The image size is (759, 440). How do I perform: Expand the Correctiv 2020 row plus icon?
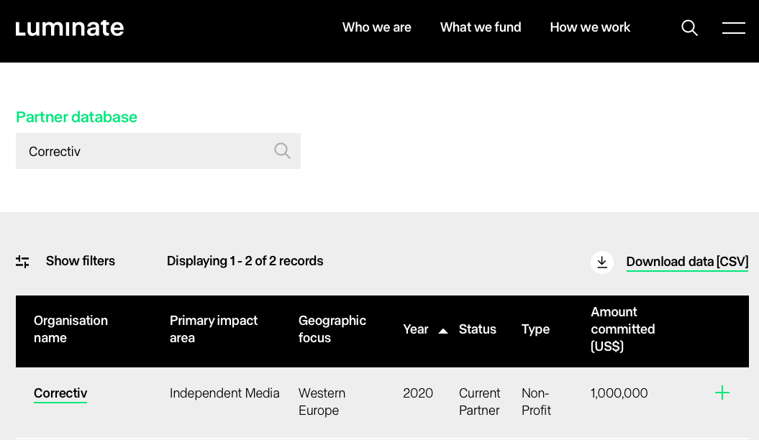click(722, 393)
